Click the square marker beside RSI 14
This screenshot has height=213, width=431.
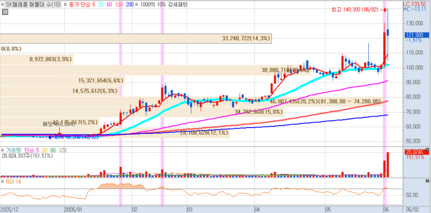click(x=2, y=181)
